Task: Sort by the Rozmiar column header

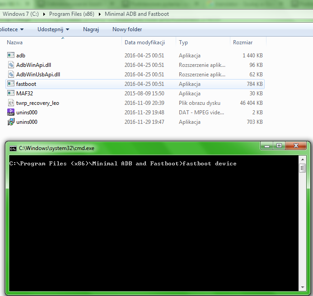Action: (243, 42)
